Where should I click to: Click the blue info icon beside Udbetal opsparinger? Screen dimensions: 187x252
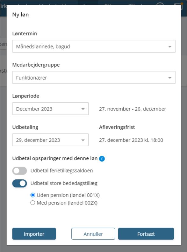pos(102,159)
